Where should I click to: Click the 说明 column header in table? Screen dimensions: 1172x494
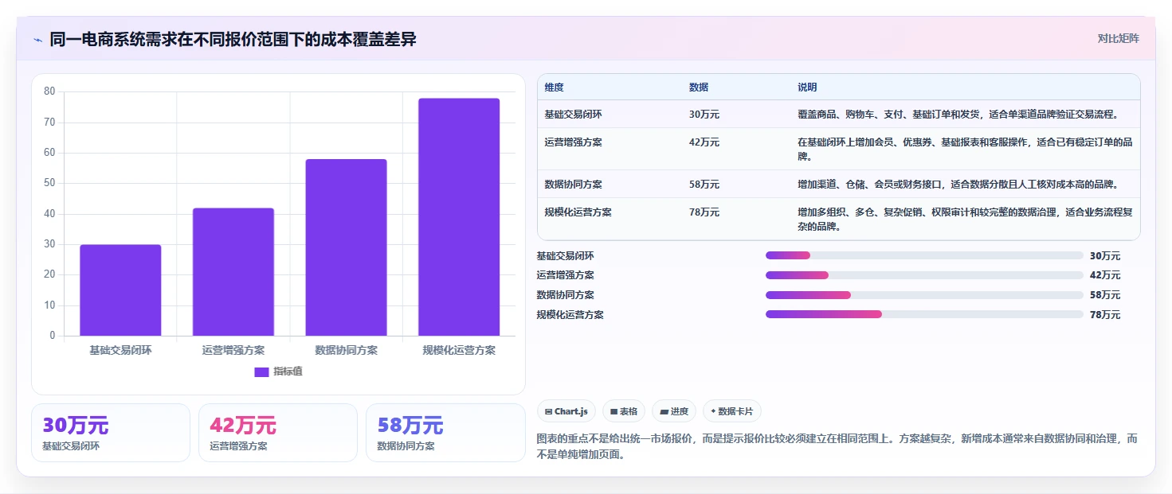click(x=807, y=88)
